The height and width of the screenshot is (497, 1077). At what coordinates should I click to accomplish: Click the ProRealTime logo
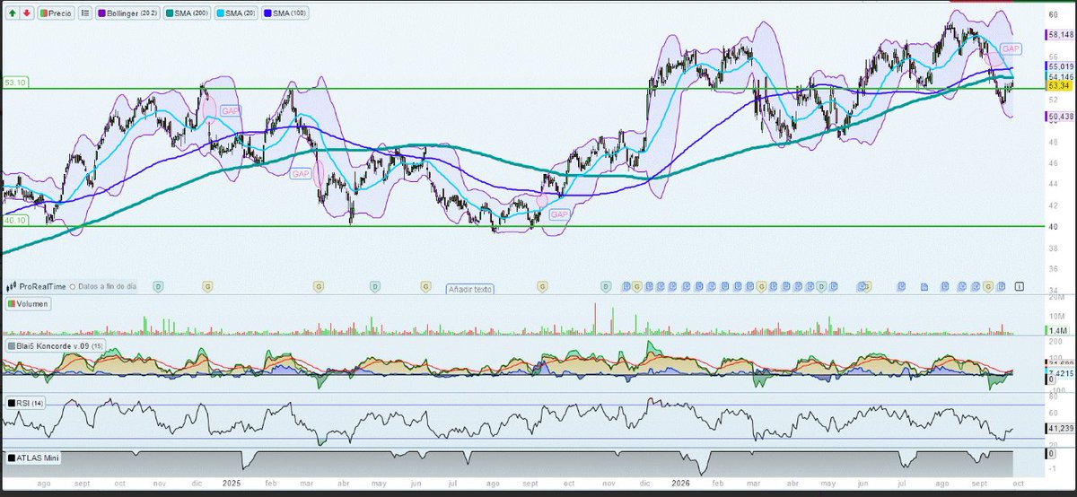(36, 285)
